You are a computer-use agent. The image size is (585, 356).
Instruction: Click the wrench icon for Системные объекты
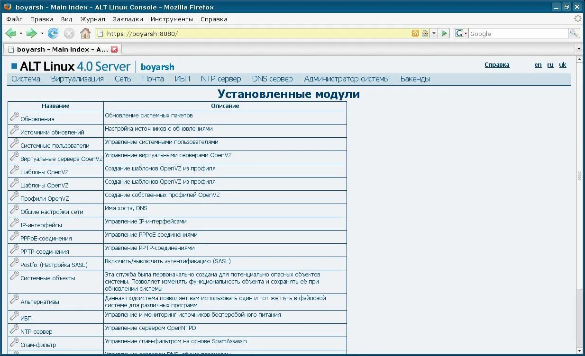pyautogui.click(x=14, y=276)
